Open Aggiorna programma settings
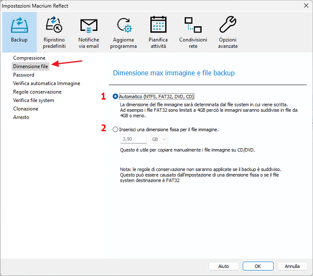Screen dimensions: 313x276 click(x=123, y=32)
